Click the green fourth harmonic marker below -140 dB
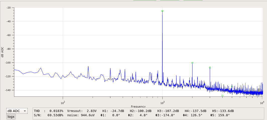This screenshot has width=267, height=120. click(222, 95)
